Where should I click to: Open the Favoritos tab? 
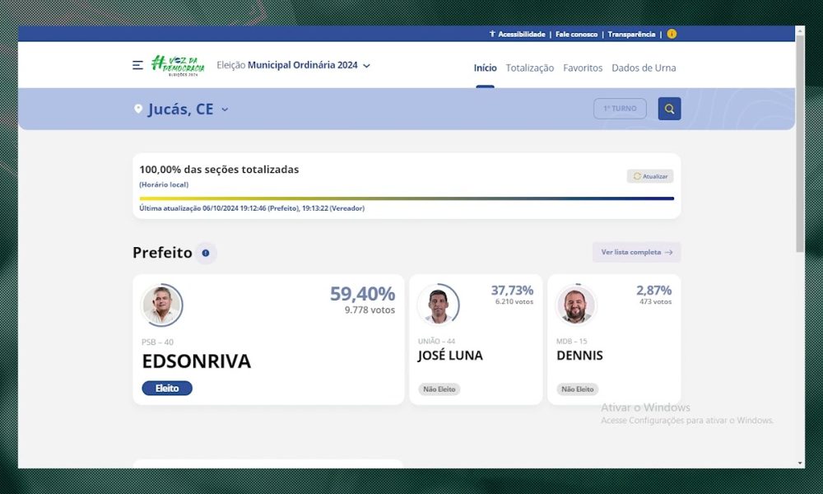point(583,68)
